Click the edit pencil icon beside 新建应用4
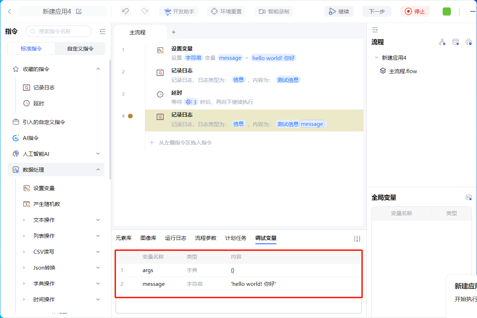Screen dimensions: 477x318 (x=79, y=11)
